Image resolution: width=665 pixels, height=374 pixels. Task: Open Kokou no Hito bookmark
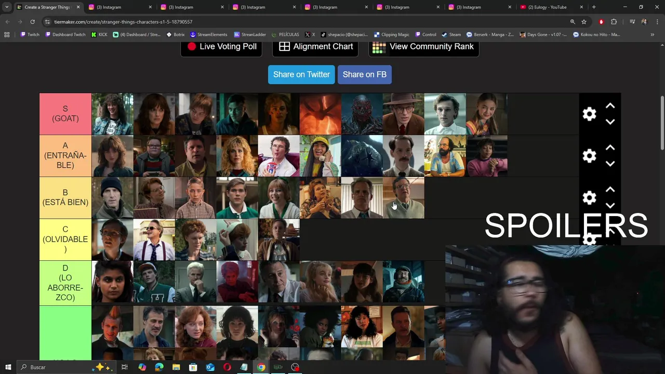pyautogui.click(x=596, y=35)
